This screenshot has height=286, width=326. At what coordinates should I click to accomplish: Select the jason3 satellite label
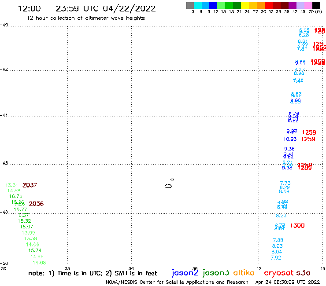point(216,273)
